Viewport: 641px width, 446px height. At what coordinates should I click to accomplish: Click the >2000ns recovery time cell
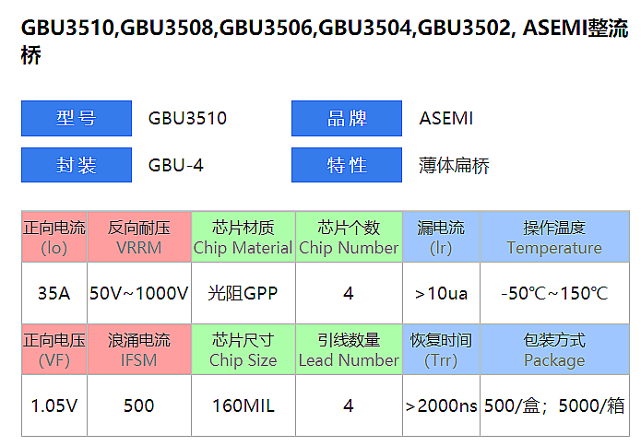(441, 405)
